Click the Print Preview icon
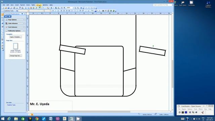Viewport: 215px width, 121px height. click(x=17, y=8)
